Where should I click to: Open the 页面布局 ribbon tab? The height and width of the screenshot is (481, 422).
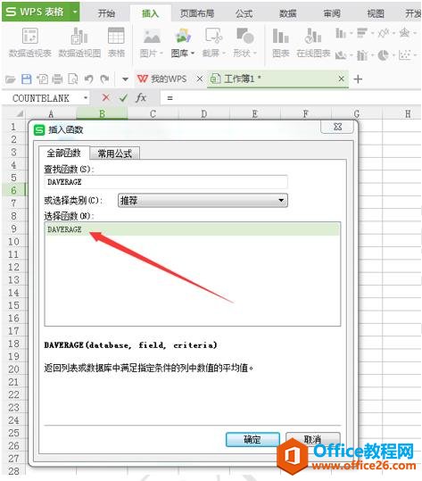click(x=196, y=13)
